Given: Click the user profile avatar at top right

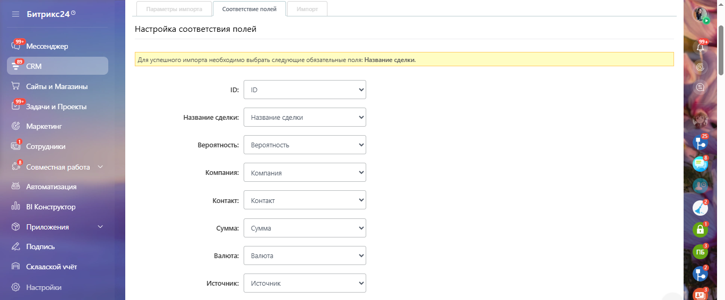Looking at the screenshot, I should point(701,14).
